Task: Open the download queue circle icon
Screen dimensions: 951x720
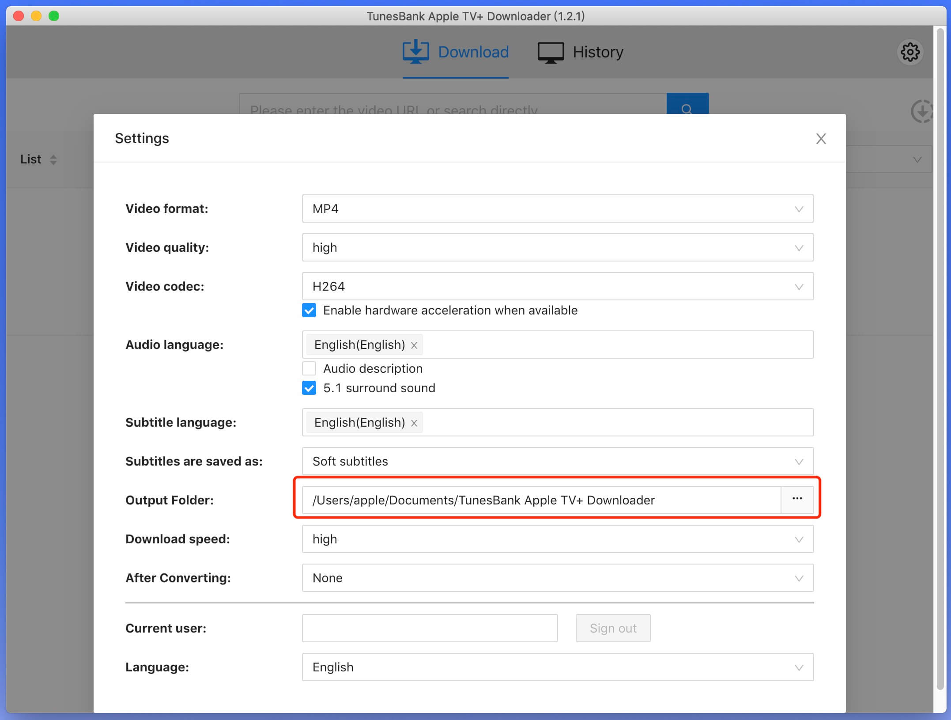Action: (922, 110)
